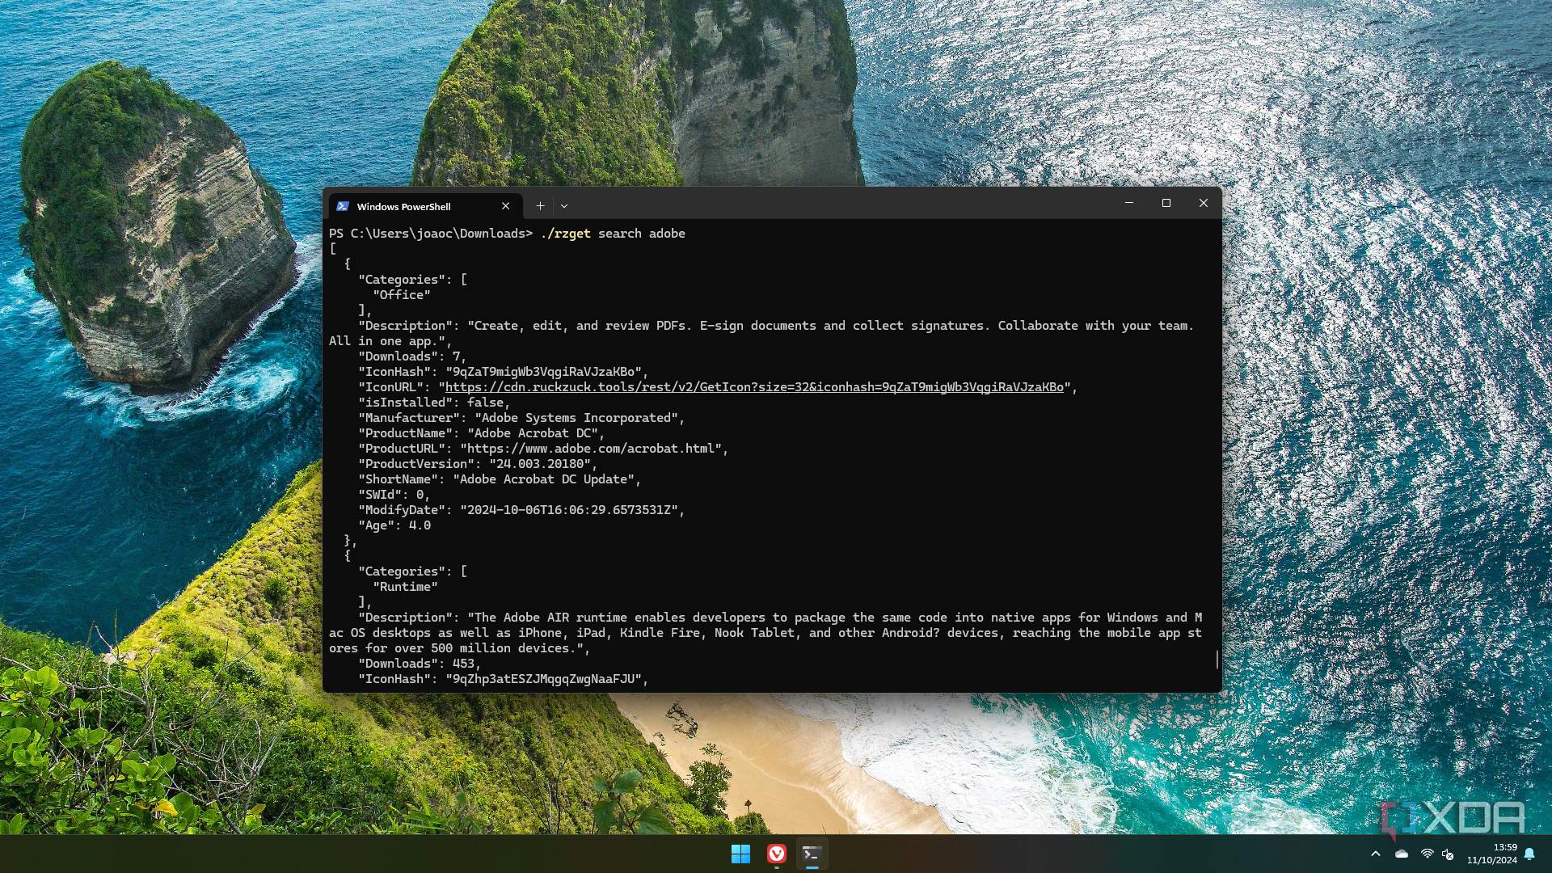Minimize the PowerShell window
This screenshot has width=1552, height=873.
(1129, 203)
